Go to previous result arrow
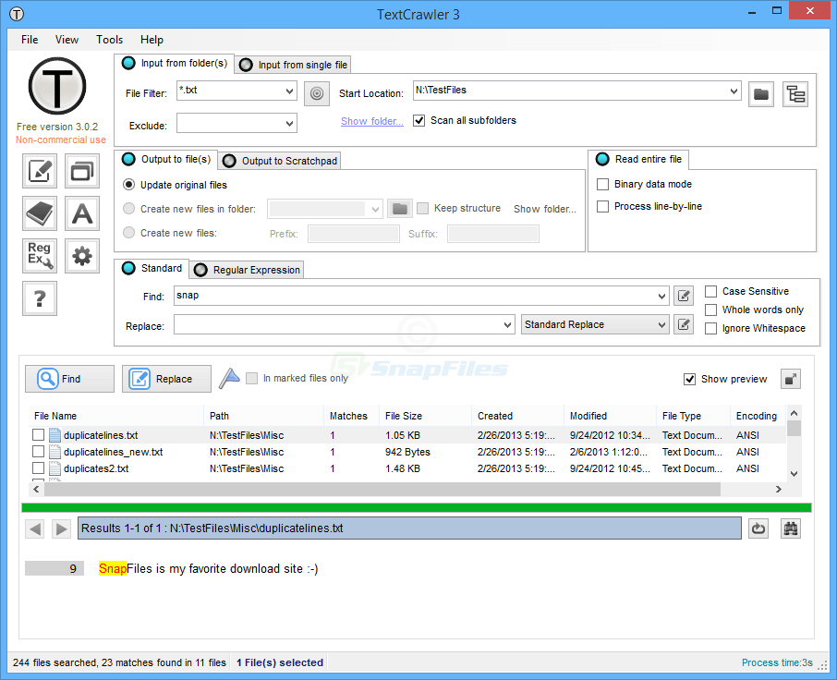837x680 pixels. coord(35,529)
